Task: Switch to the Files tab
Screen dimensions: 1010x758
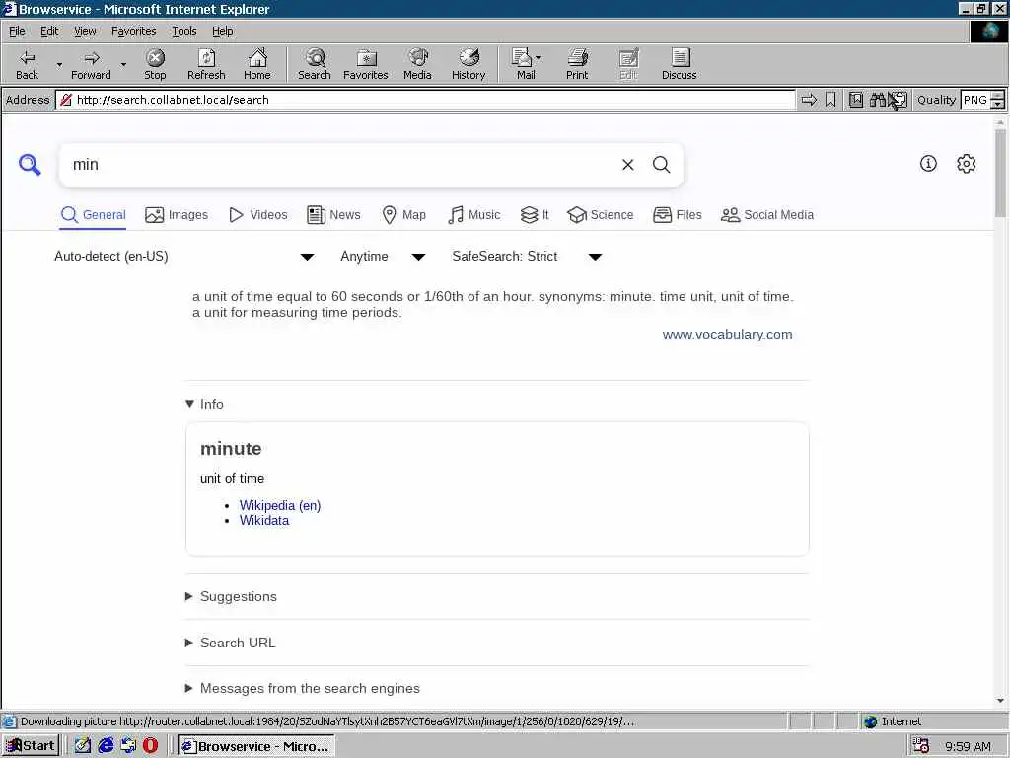Action: 677,215
